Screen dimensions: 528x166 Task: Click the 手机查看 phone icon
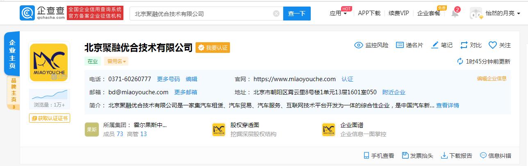[366, 156]
